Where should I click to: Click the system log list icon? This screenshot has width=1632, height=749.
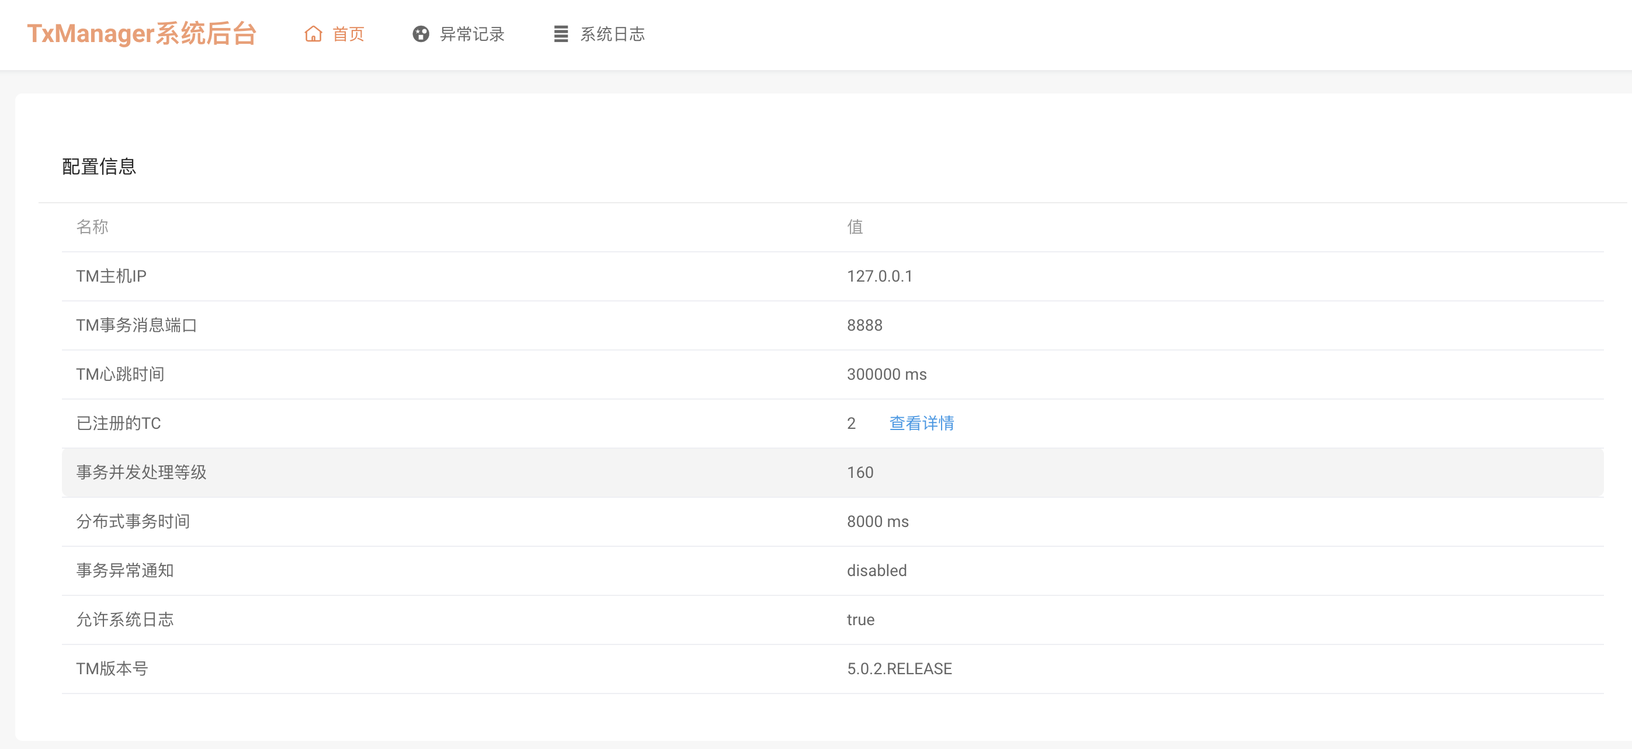[x=561, y=34]
